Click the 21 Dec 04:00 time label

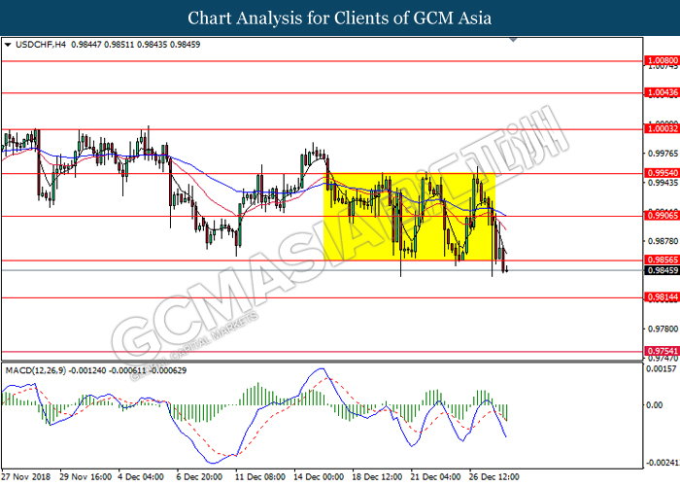pyautogui.click(x=435, y=477)
